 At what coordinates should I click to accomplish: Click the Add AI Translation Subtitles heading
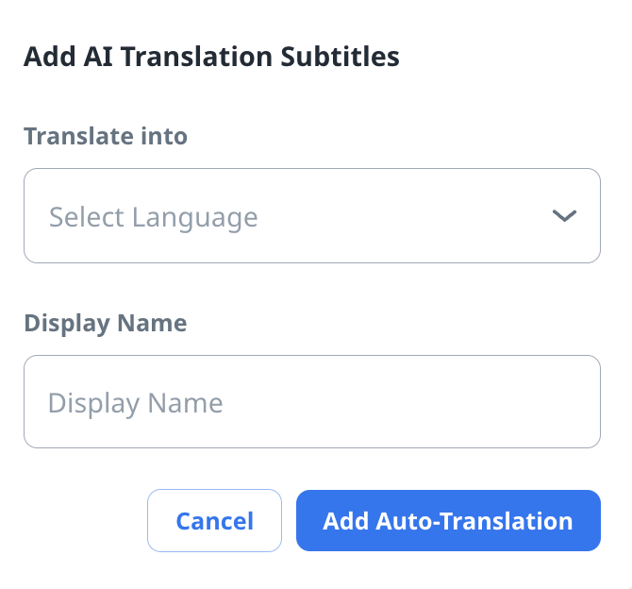pyautogui.click(x=211, y=57)
